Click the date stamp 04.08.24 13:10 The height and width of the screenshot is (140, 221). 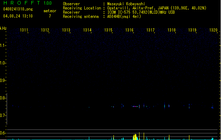(18, 16)
